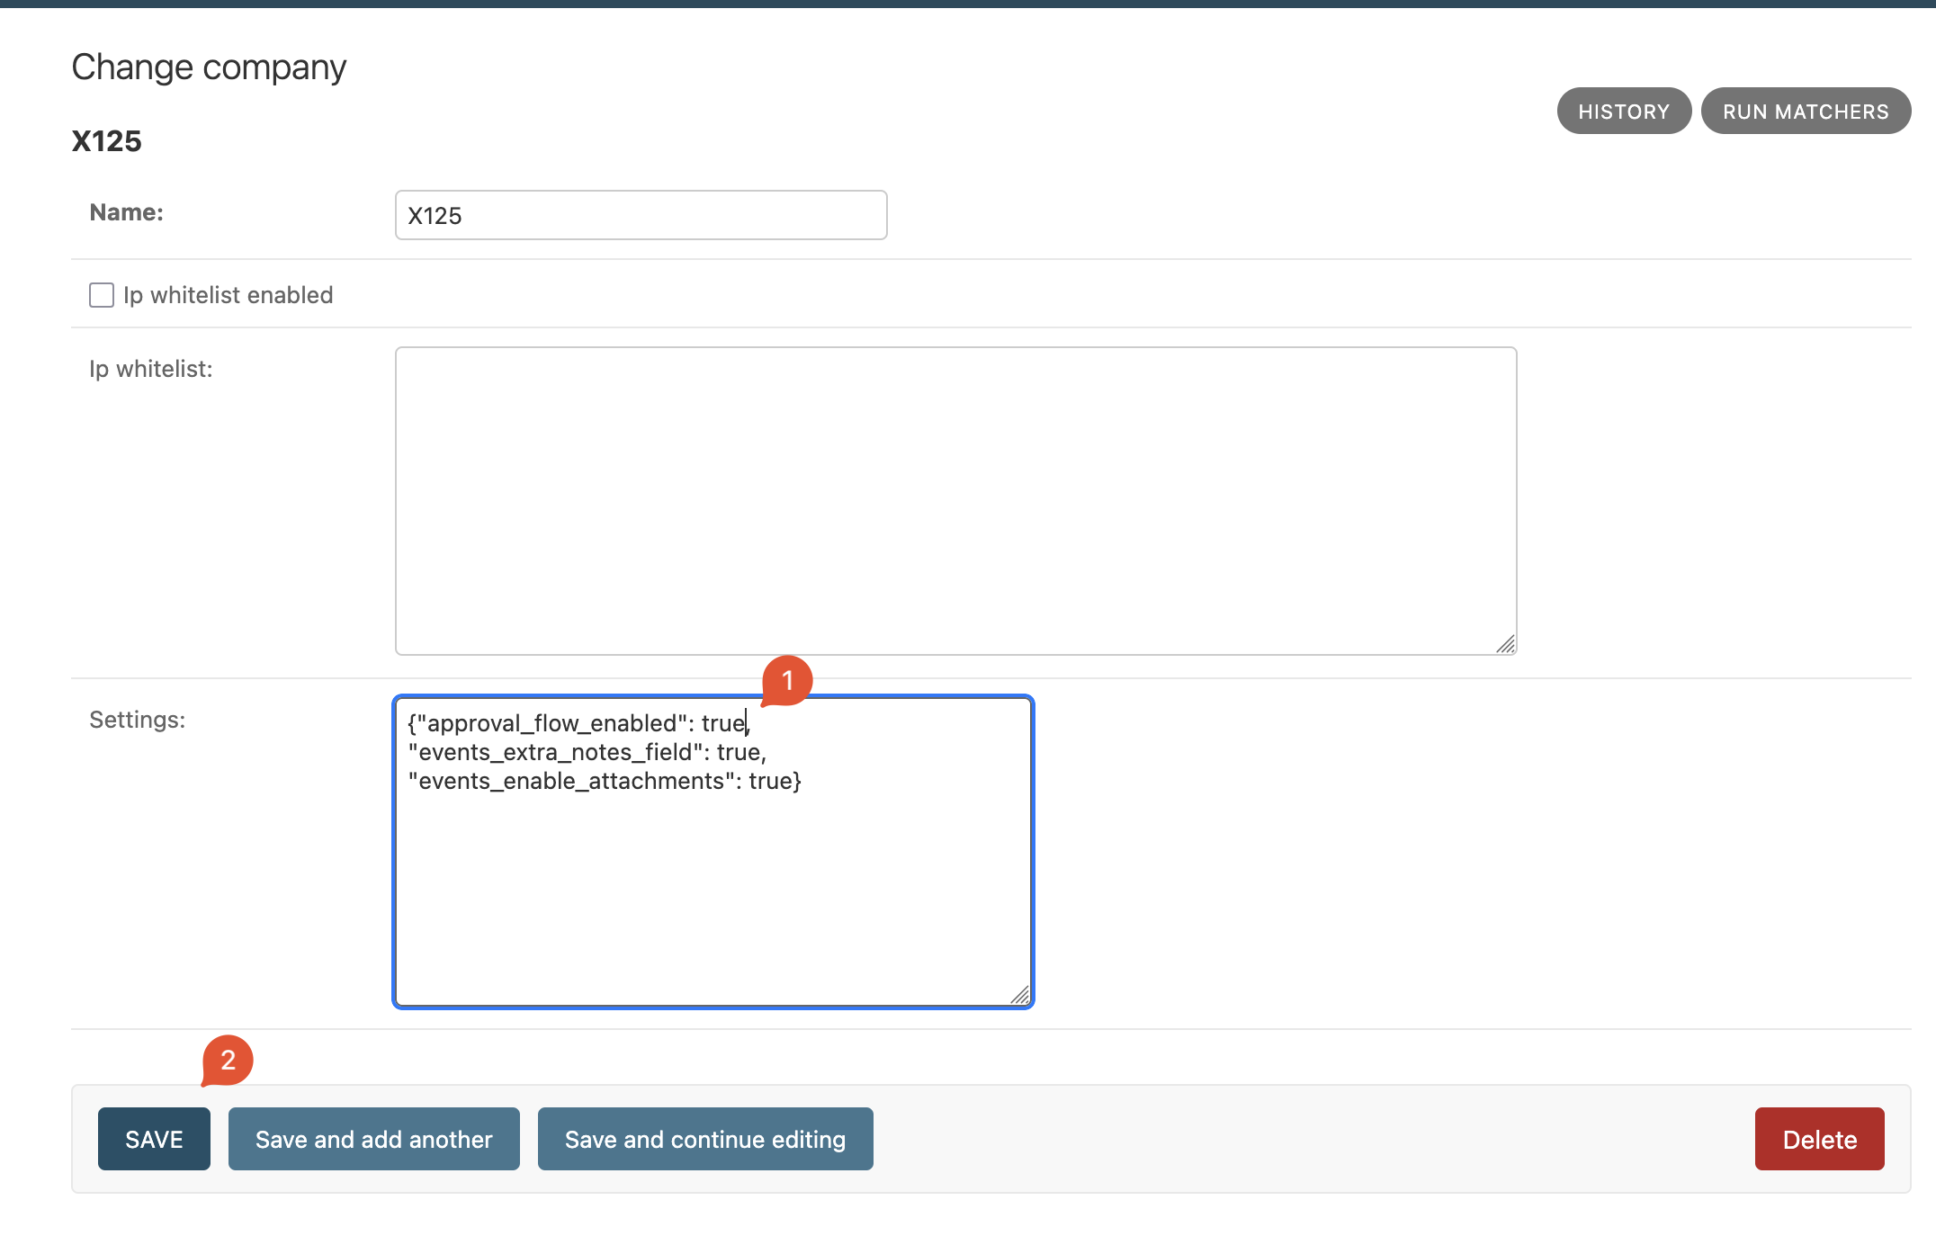The height and width of the screenshot is (1254, 1936).
Task: Click the HISTORY button
Action: (1623, 112)
